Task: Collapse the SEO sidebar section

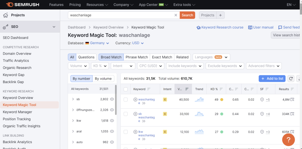Action: click(54, 27)
